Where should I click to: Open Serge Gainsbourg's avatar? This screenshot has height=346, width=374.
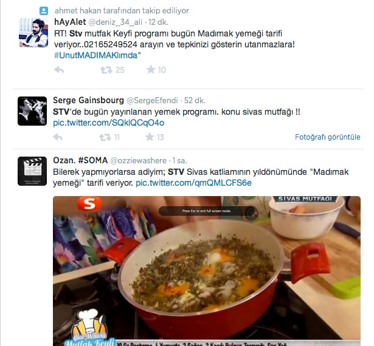tap(32, 111)
